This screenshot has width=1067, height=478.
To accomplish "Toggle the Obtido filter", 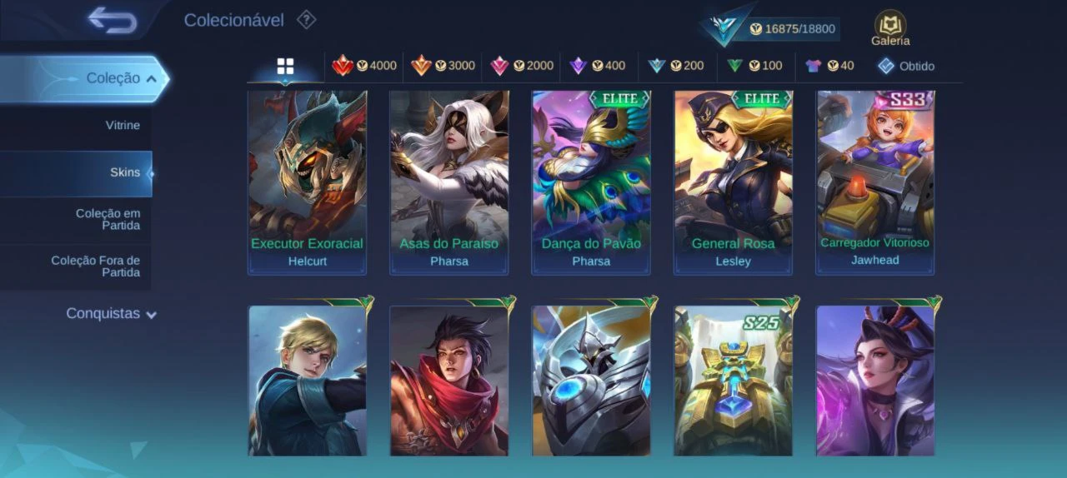I will pyautogui.click(x=905, y=66).
